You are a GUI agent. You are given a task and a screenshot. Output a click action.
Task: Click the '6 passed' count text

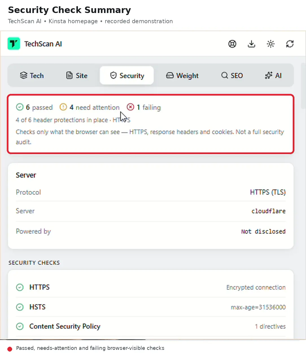pos(39,107)
